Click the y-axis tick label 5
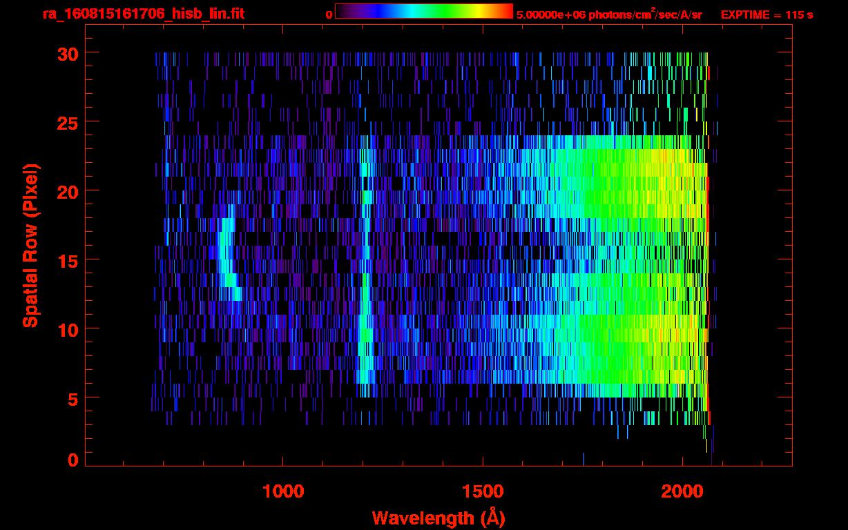 pyautogui.click(x=72, y=398)
